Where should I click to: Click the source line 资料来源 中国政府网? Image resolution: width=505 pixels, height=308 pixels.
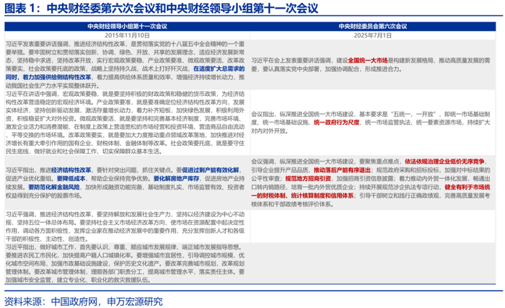(x=84, y=302)
